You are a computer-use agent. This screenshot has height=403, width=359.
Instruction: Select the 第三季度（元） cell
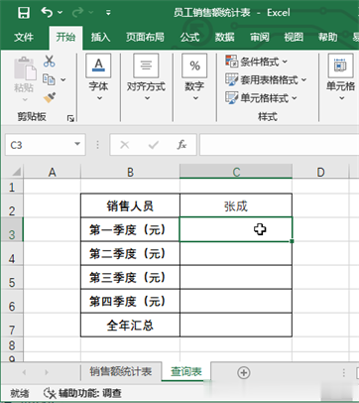130,277
